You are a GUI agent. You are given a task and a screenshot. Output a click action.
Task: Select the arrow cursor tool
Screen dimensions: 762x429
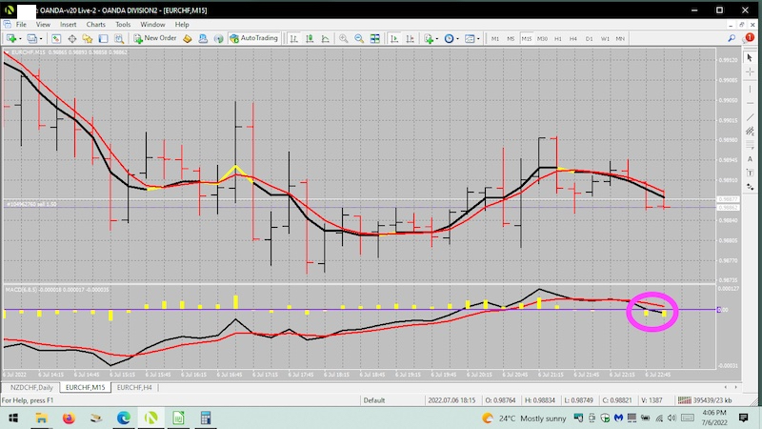[x=750, y=57]
